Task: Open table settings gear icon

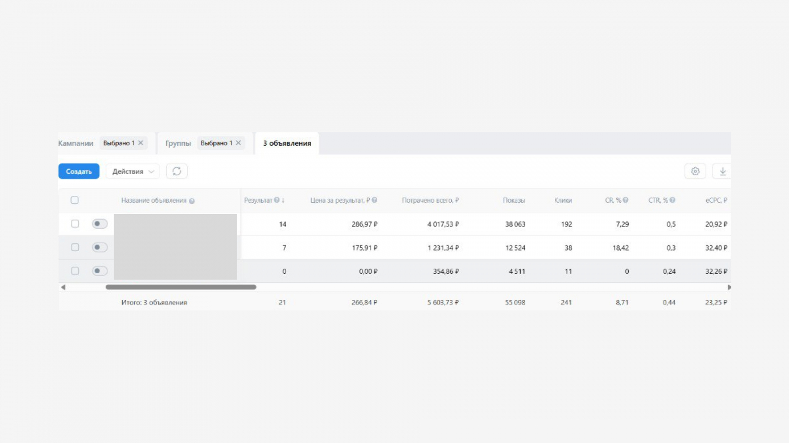Action: 695,171
